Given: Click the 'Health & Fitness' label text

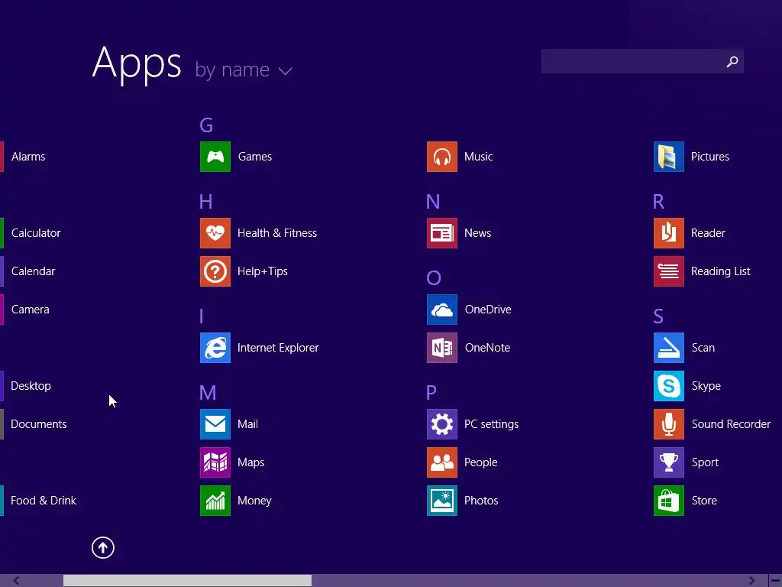Looking at the screenshot, I should pyautogui.click(x=276, y=233).
